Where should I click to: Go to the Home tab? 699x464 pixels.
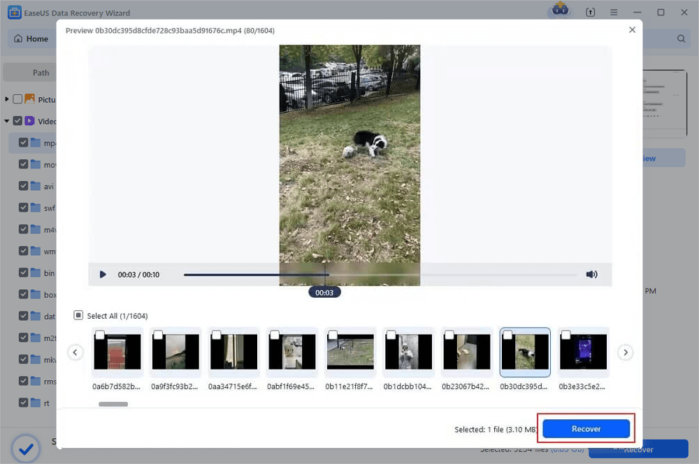31,38
